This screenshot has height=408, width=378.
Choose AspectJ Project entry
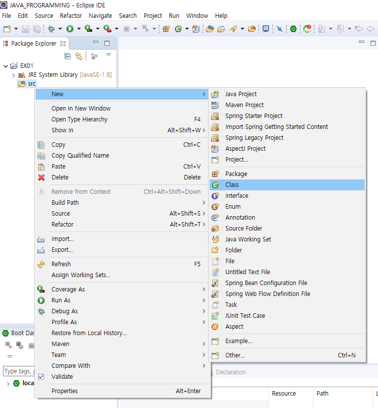click(x=287, y=149)
